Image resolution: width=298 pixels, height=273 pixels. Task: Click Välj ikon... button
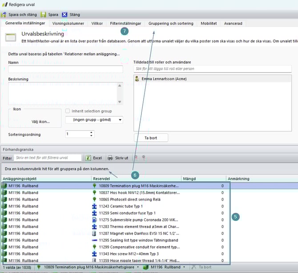click(x=40, y=122)
